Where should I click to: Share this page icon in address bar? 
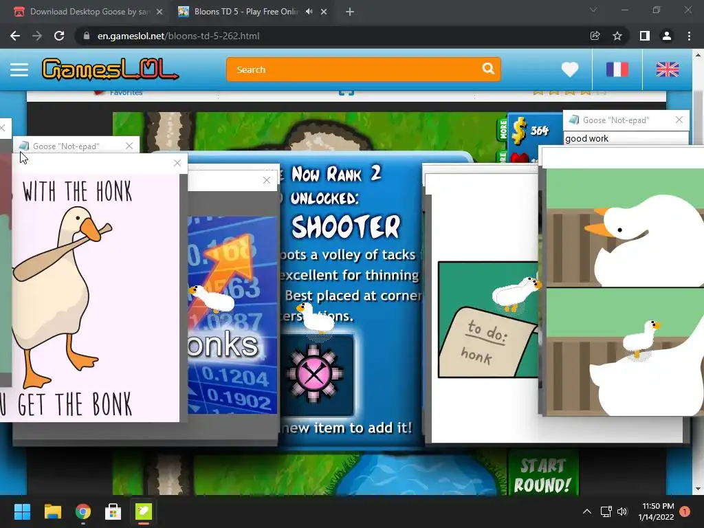pyautogui.click(x=595, y=36)
